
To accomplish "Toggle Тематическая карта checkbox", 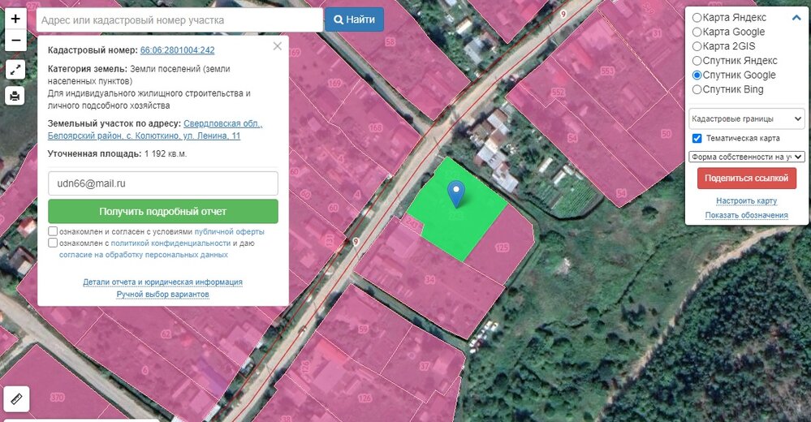I will coord(697,138).
